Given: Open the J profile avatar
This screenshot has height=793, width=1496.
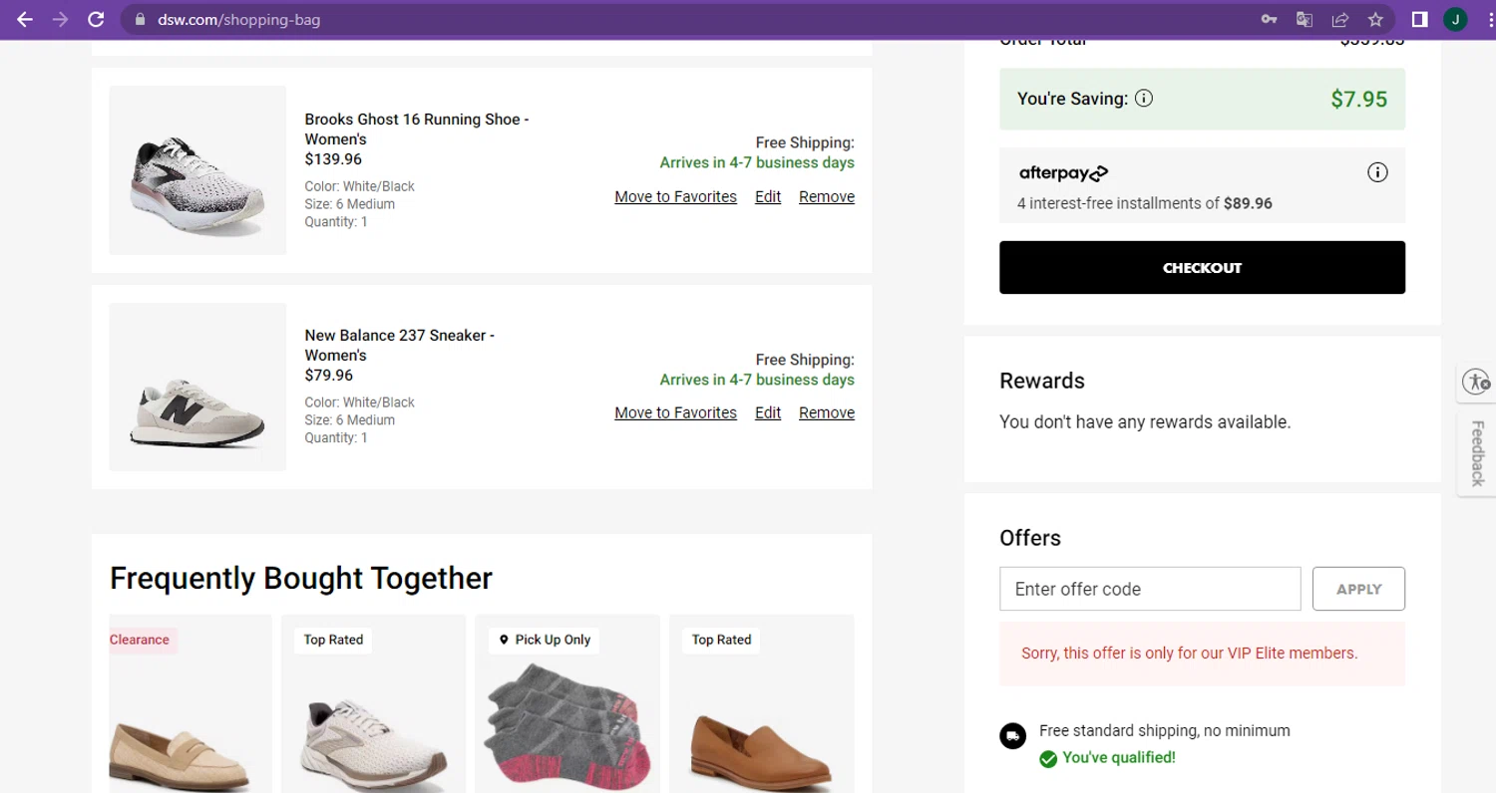Looking at the screenshot, I should 1455,19.
